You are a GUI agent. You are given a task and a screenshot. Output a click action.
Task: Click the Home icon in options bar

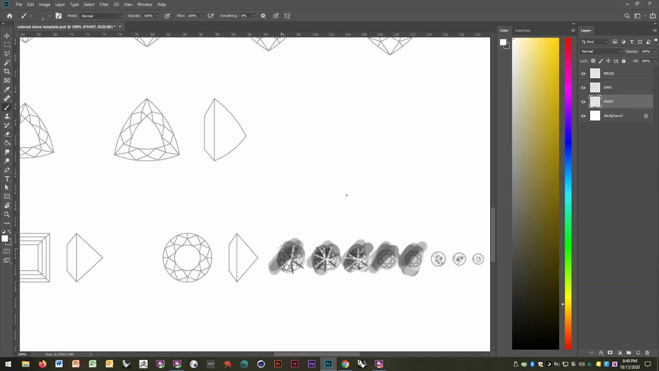(9, 15)
